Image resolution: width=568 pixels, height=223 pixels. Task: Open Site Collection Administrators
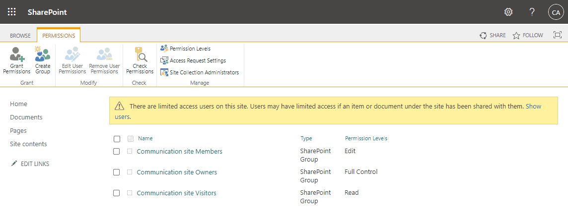[200, 72]
